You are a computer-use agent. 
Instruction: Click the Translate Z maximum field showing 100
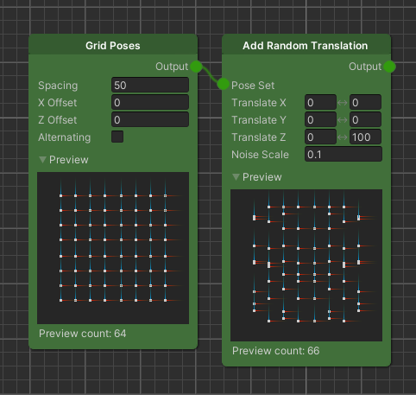(x=365, y=137)
